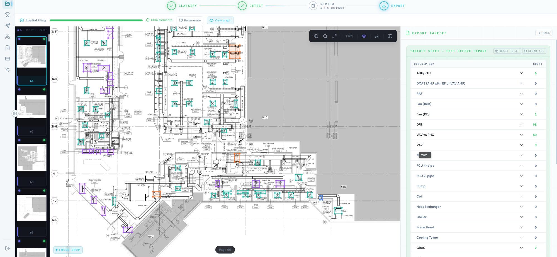Expand the Chiller row chevron
The image size is (557, 257).
coord(521,217)
